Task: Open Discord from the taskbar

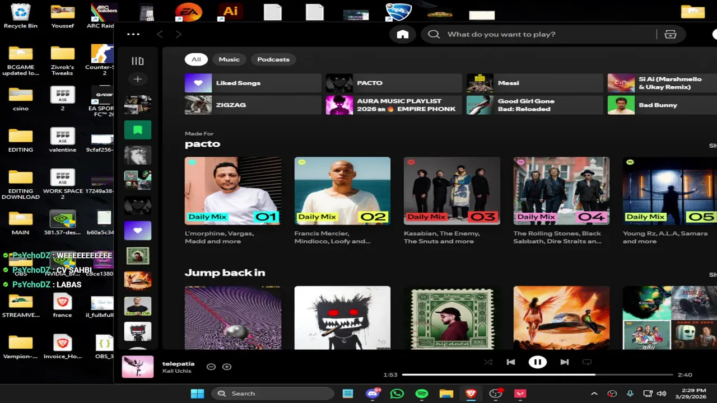Action: (x=373, y=393)
